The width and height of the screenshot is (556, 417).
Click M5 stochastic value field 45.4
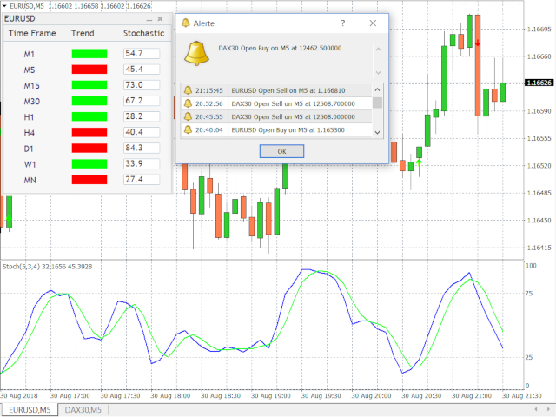(x=142, y=69)
